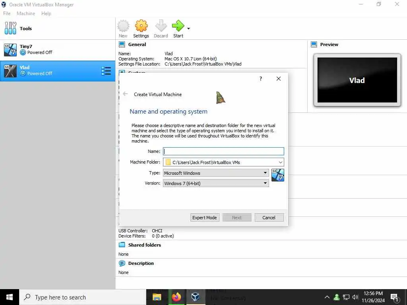Screen dimensions: 407x305
Task: Focus the Name input field
Action: (x=223, y=151)
